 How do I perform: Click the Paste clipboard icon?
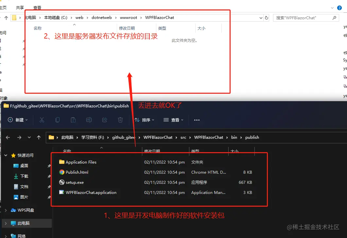click(73, 120)
